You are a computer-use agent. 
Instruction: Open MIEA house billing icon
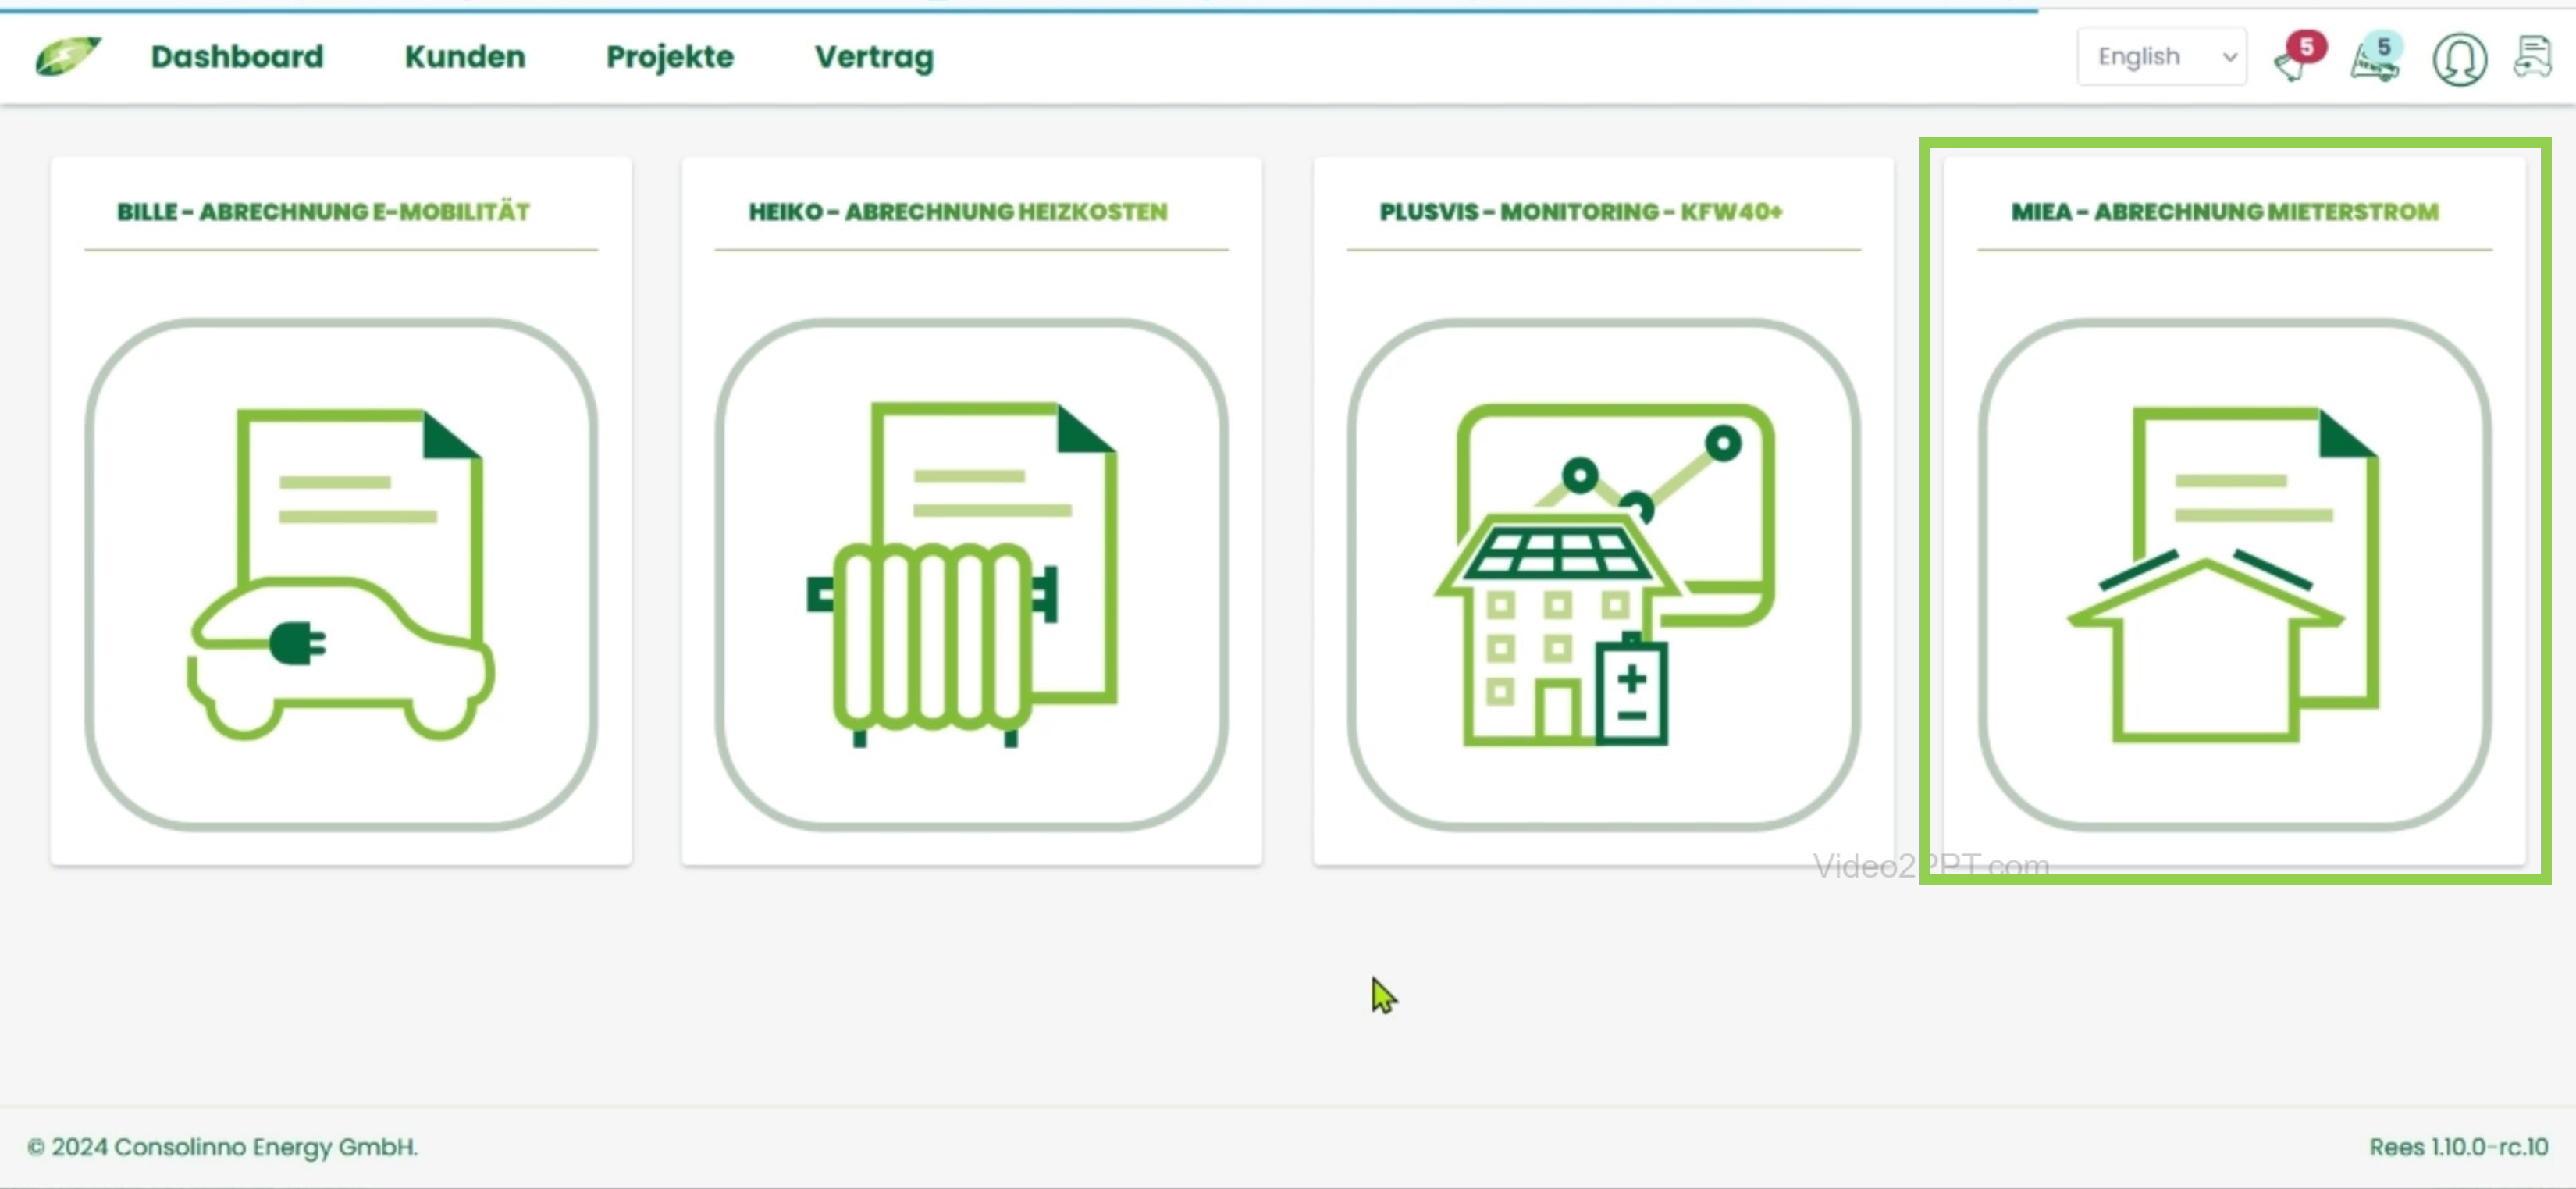pos(2234,574)
